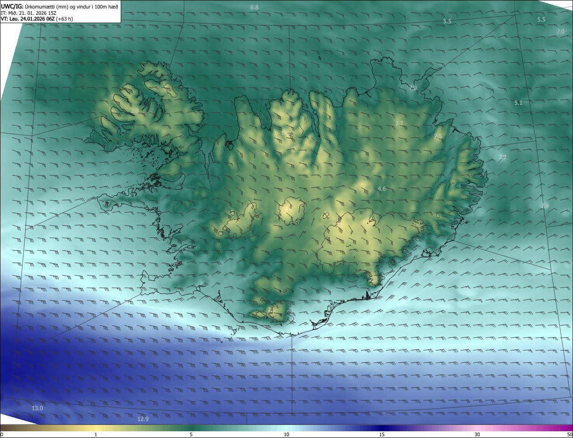The width and height of the screenshot is (573, 438).
Task: Click the 6.8 value label on the map
Action: point(254,8)
